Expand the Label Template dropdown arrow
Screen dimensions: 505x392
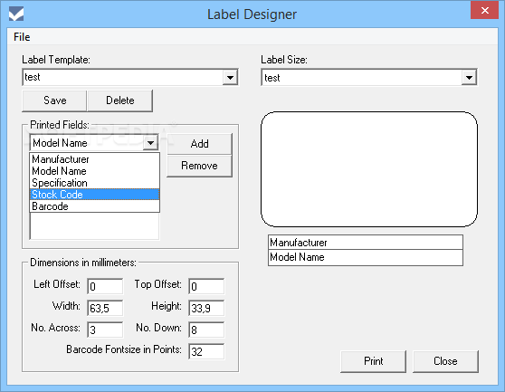(x=230, y=77)
